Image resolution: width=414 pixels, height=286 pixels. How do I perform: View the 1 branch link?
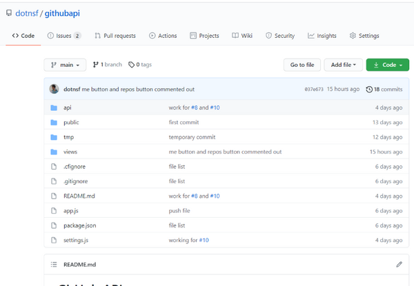(107, 65)
